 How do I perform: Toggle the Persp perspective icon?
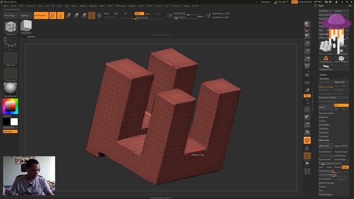click(307, 66)
